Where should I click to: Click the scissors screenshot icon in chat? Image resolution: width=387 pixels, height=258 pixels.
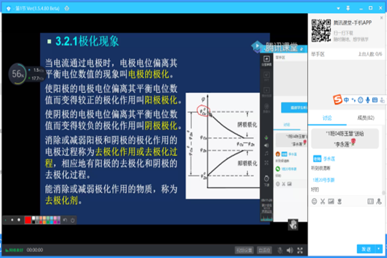pyautogui.click(x=322, y=201)
